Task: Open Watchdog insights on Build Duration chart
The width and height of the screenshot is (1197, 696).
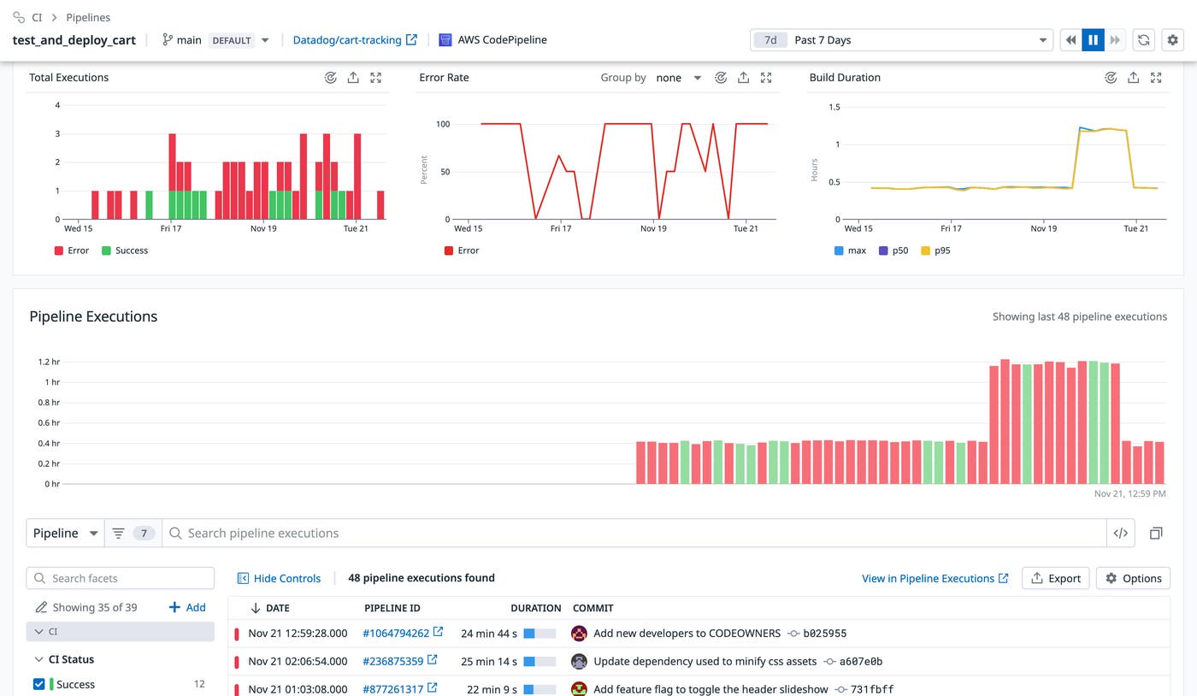Action: pyautogui.click(x=1111, y=77)
